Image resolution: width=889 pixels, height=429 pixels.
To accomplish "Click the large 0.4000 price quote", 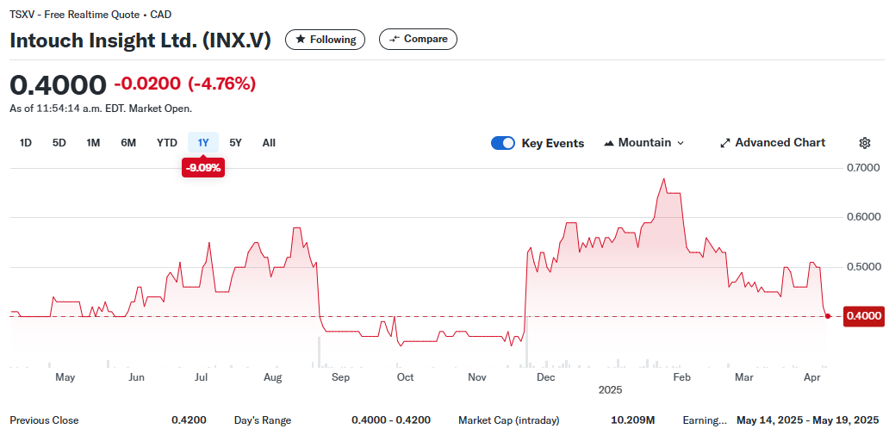I will click(x=58, y=85).
